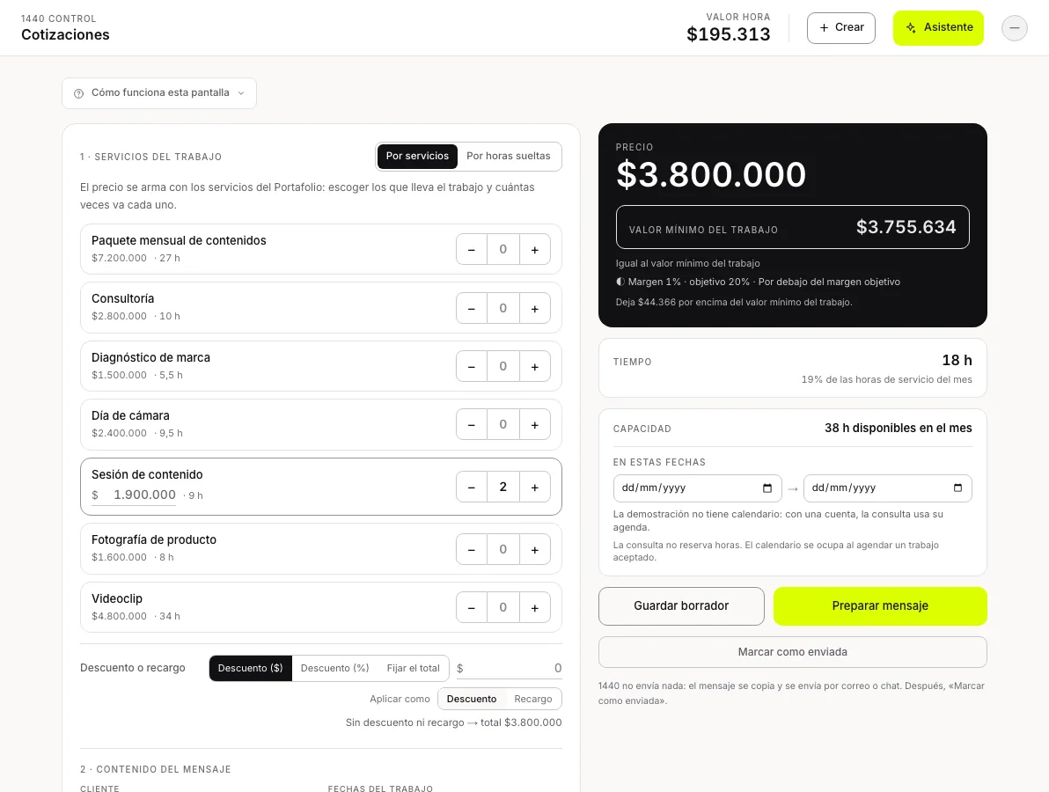Decrease Sesión de contenido quantity

(x=472, y=487)
